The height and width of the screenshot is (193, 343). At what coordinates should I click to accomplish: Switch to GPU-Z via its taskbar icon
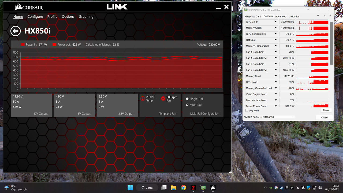pyautogui.click(x=203, y=188)
